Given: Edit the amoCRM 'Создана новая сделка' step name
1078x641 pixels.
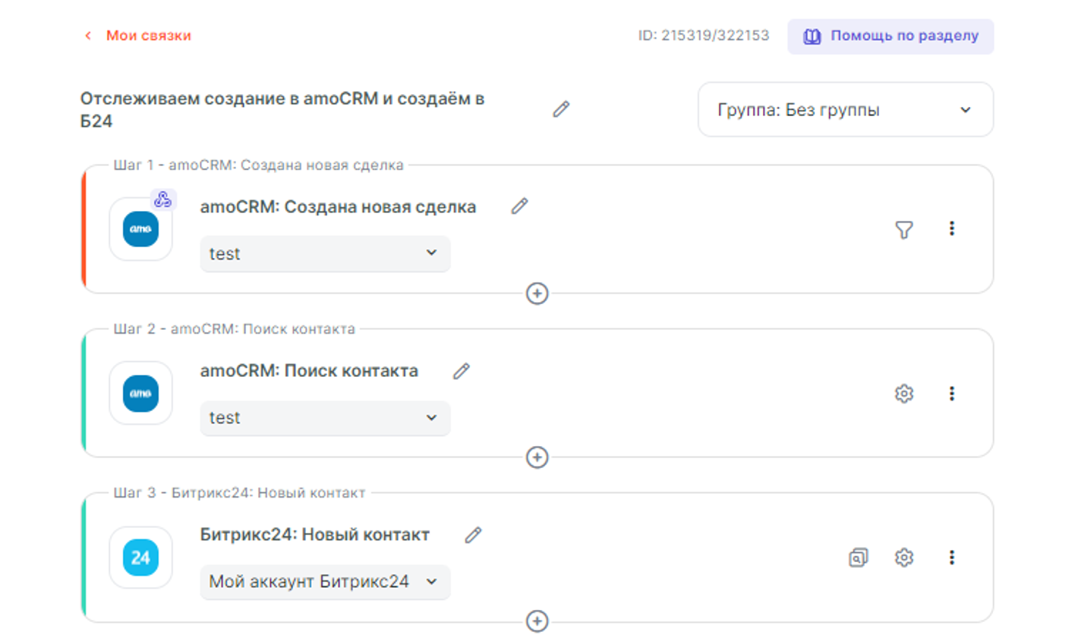Looking at the screenshot, I should tap(519, 206).
